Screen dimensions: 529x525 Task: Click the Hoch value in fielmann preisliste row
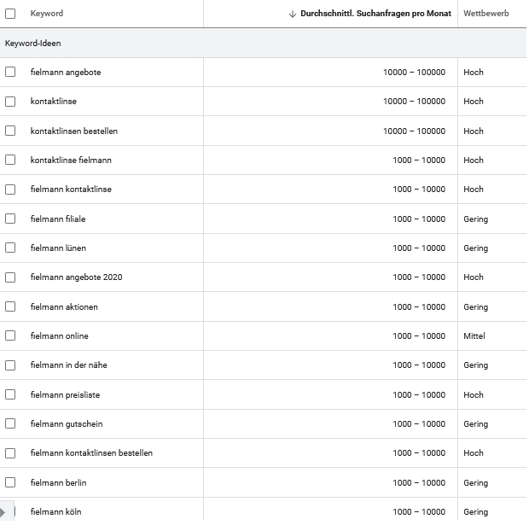[473, 394]
